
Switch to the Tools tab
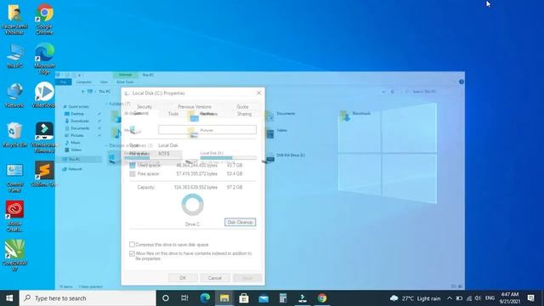click(x=173, y=113)
